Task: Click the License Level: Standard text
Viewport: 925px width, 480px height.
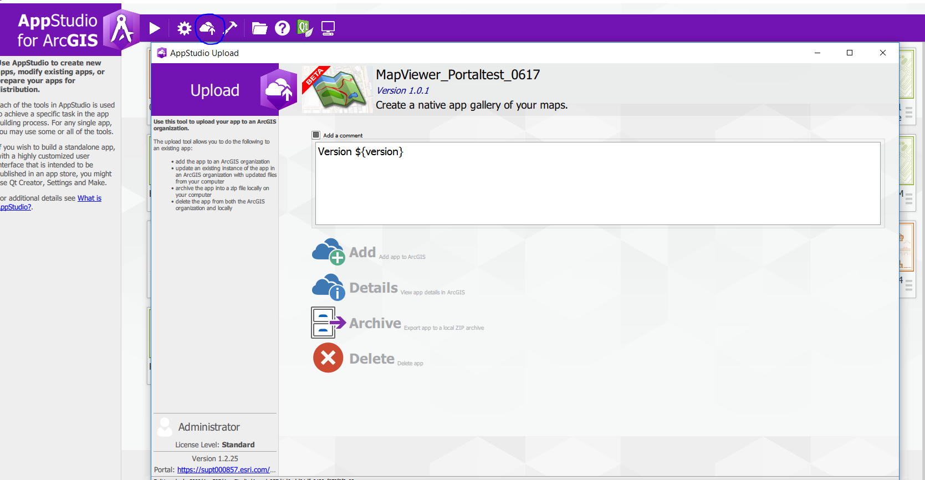Action: coord(215,445)
